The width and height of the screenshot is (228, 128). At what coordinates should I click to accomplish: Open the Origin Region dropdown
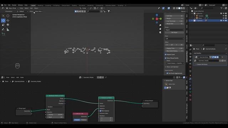(174, 30)
